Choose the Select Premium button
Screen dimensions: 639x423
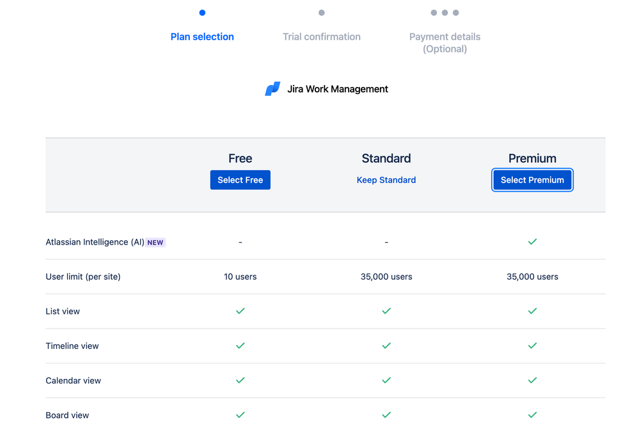pyautogui.click(x=532, y=180)
